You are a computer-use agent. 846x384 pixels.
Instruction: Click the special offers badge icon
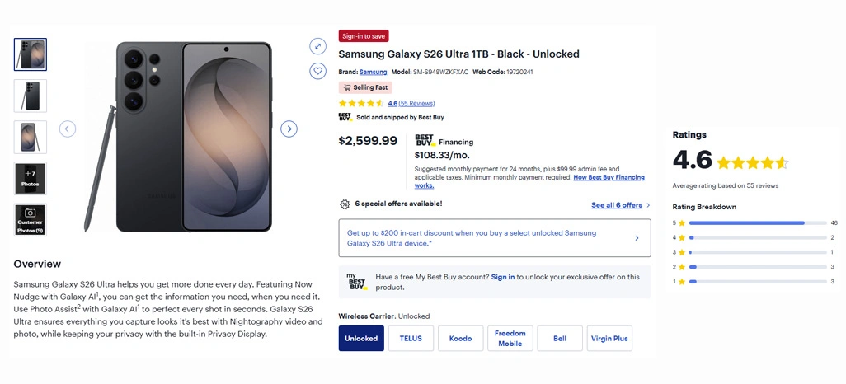(345, 204)
